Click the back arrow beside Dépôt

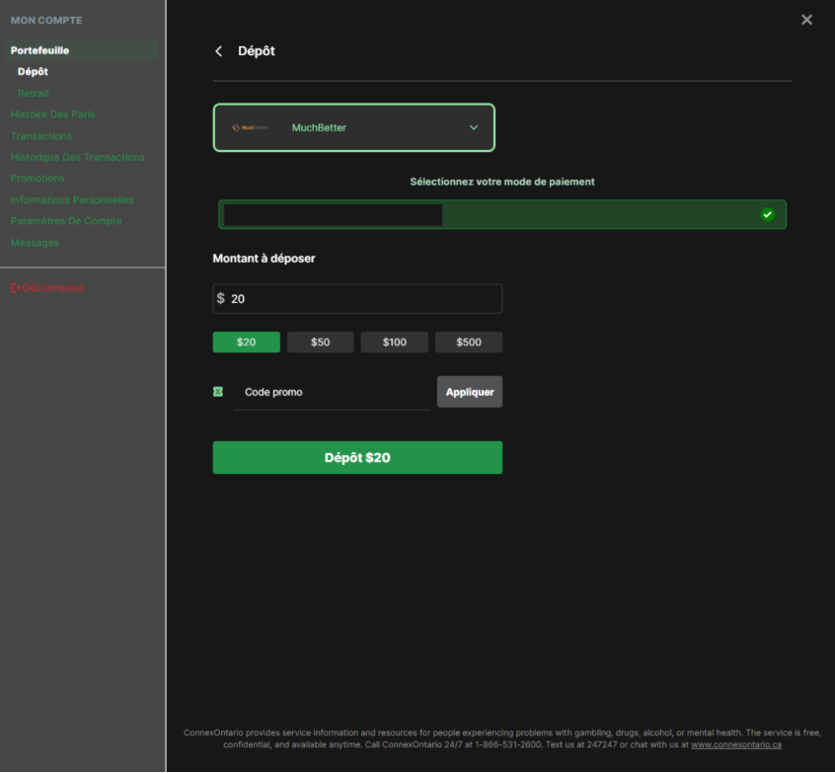tap(219, 51)
